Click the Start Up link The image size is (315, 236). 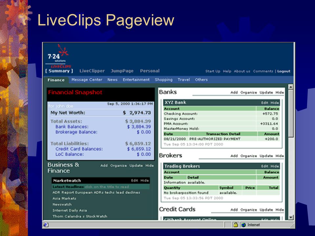213,71
